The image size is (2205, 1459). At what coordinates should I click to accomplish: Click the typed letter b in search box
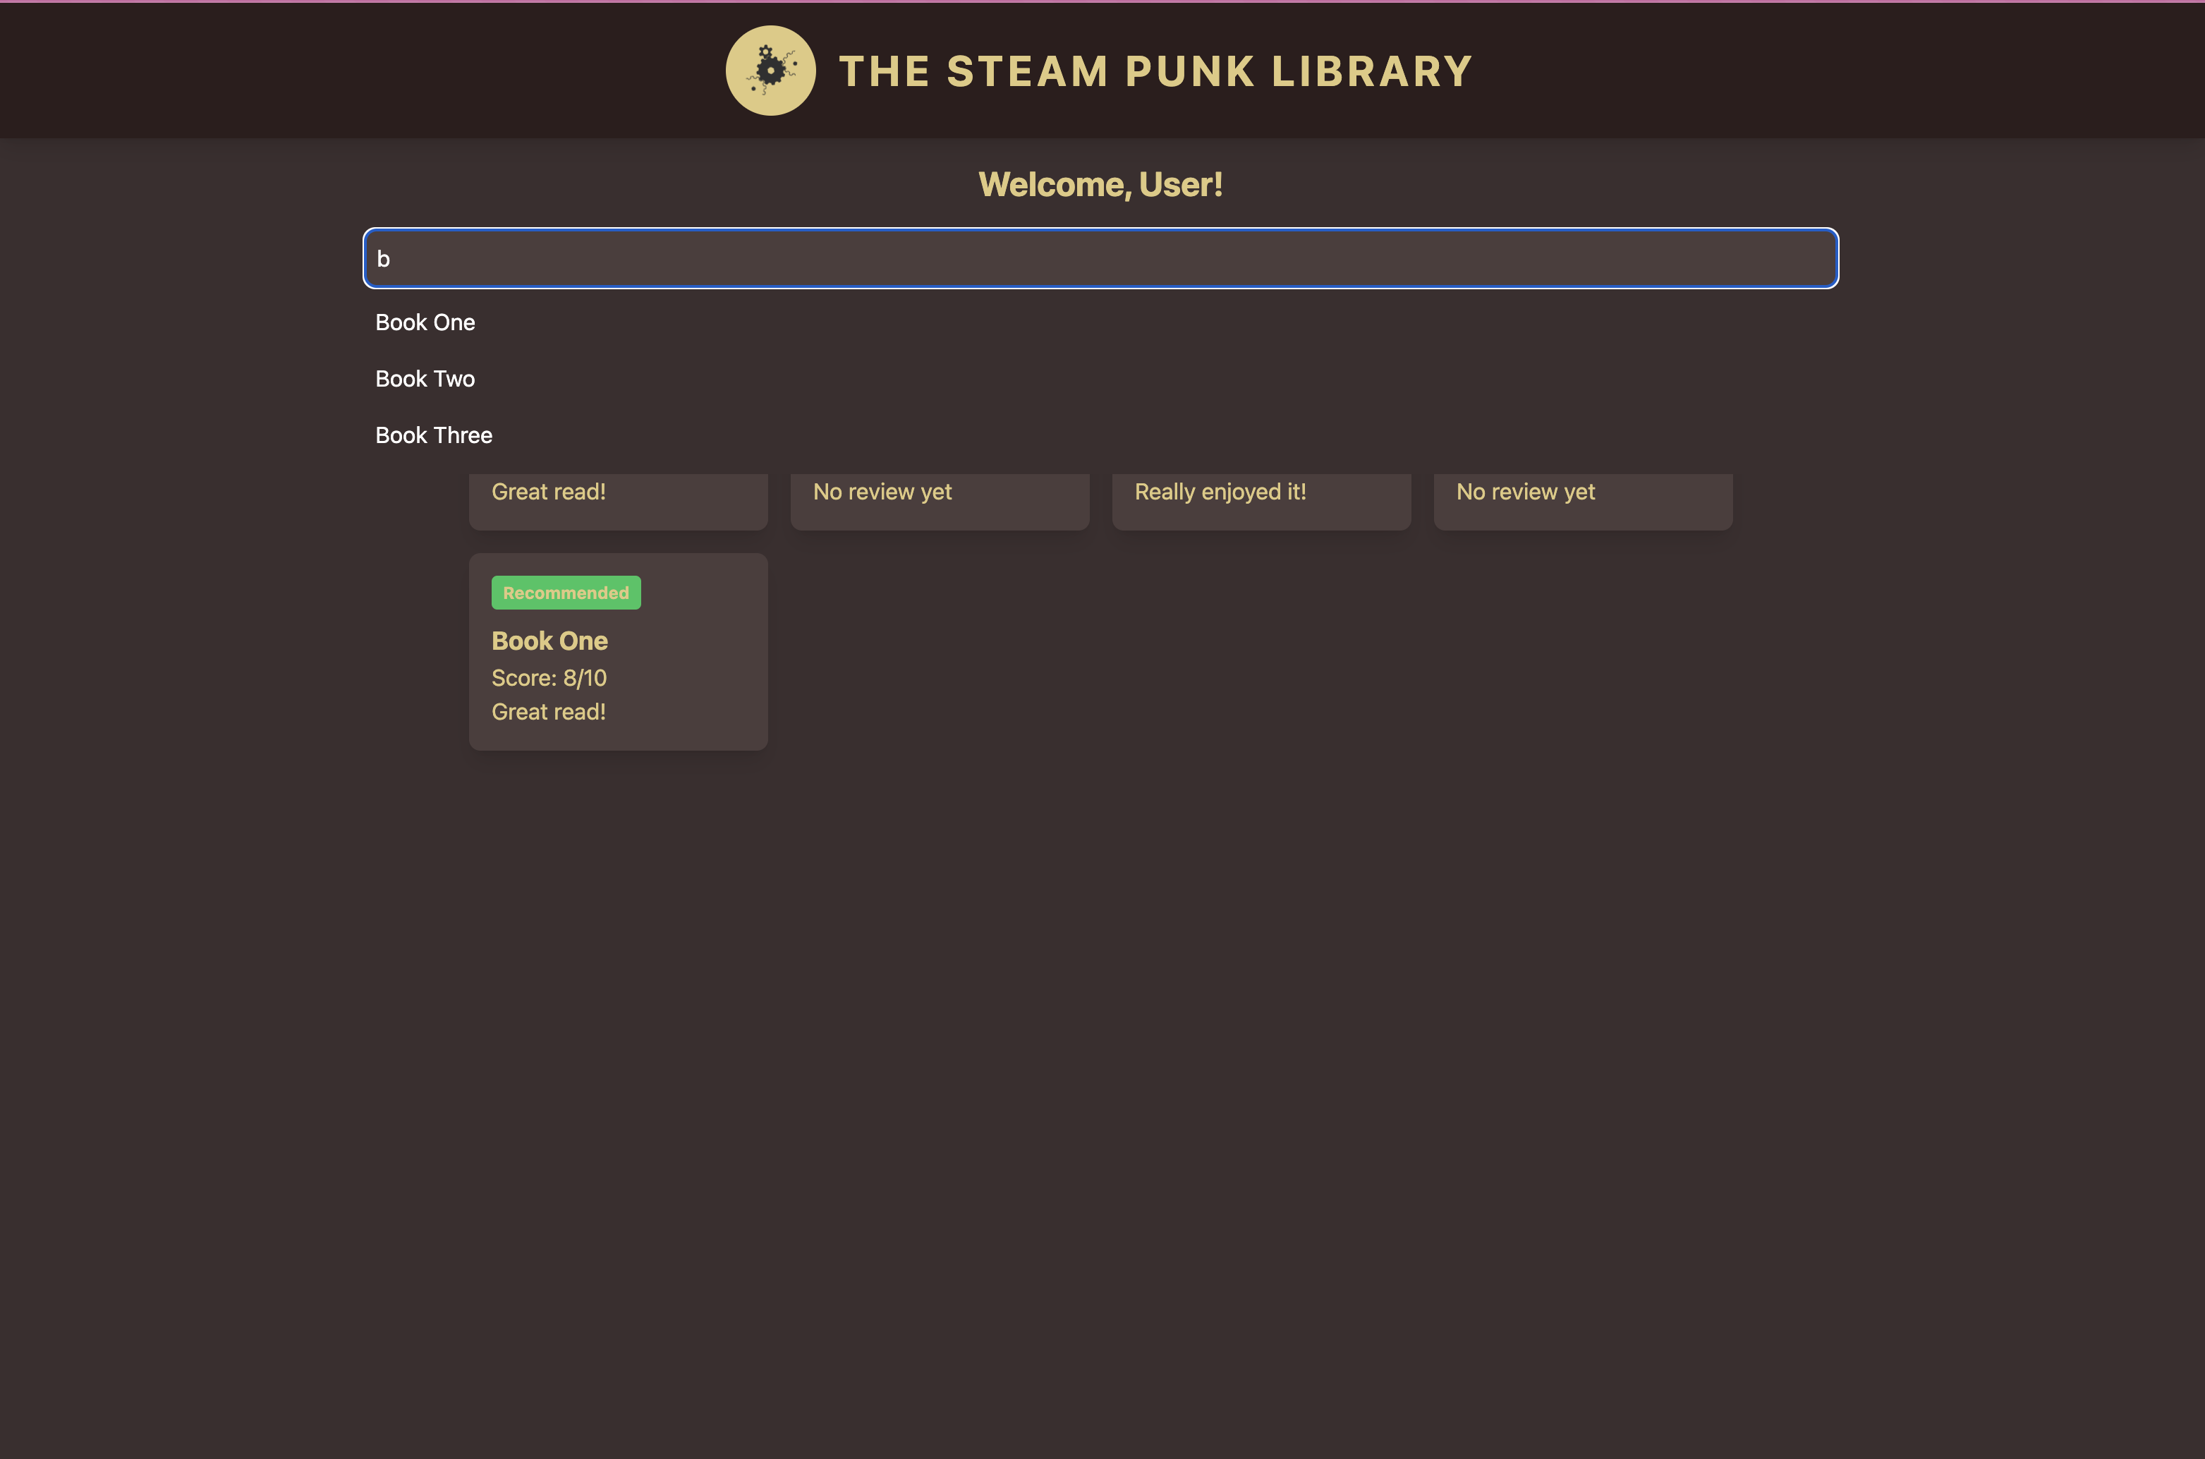[383, 260]
